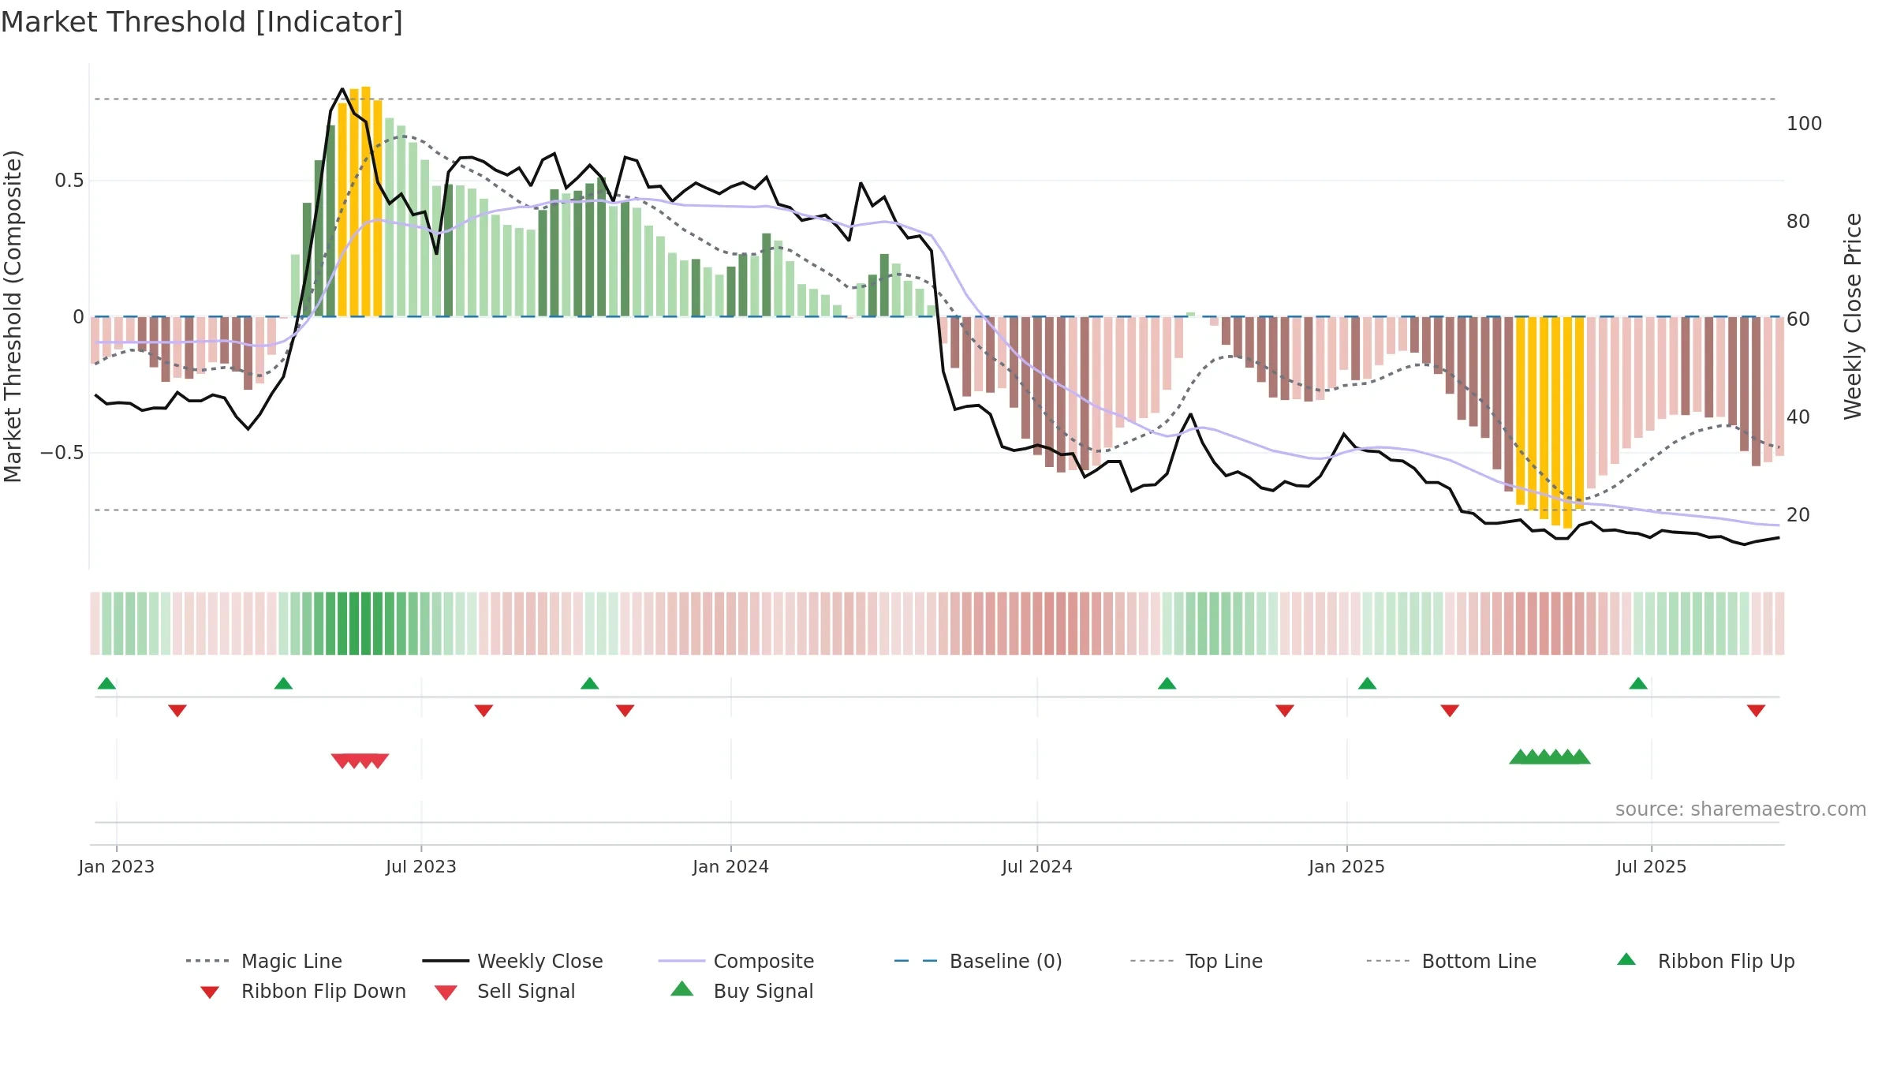Image resolution: width=1893 pixels, height=1065 pixels.
Task: Click the chart title Market Threshold [Indicator]
Action: (x=202, y=22)
